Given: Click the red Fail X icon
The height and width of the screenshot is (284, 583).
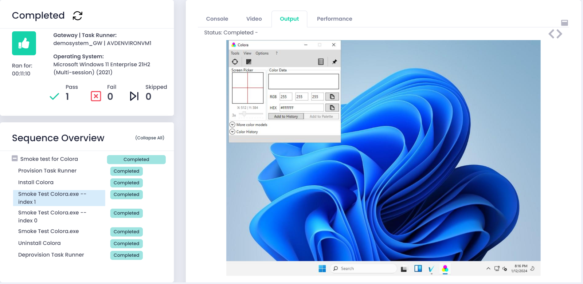Looking at the screenshot, I should click(96, 96).
